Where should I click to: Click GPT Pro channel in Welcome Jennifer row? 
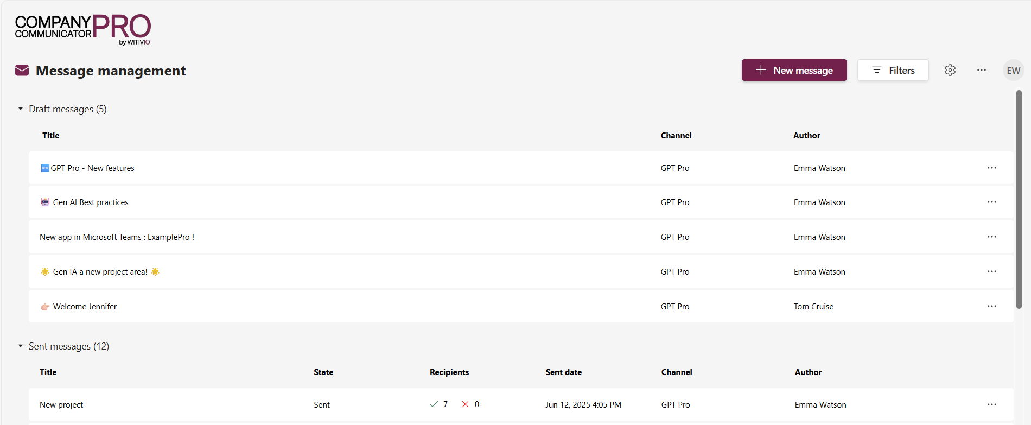point(675,307)
